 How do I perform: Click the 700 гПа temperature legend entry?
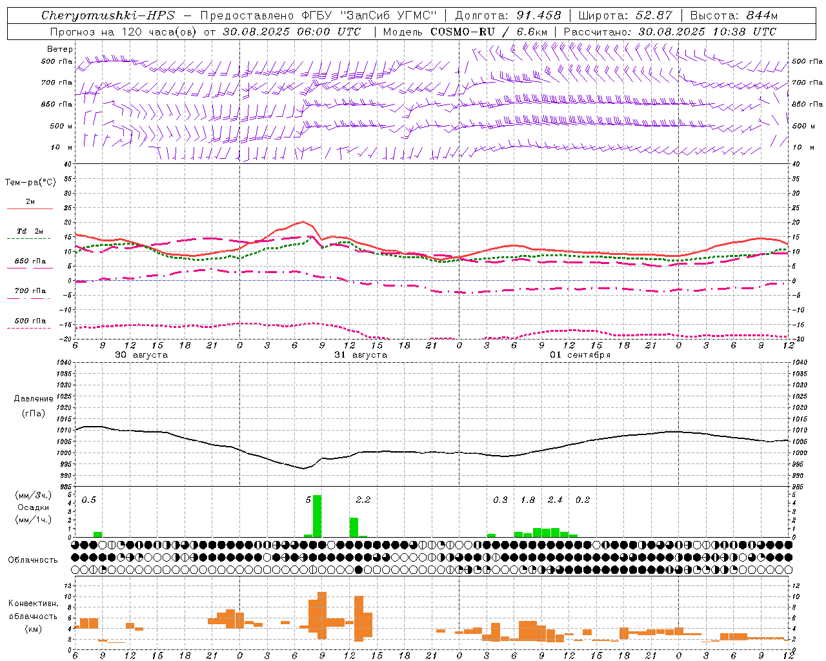tap(30, 291)
